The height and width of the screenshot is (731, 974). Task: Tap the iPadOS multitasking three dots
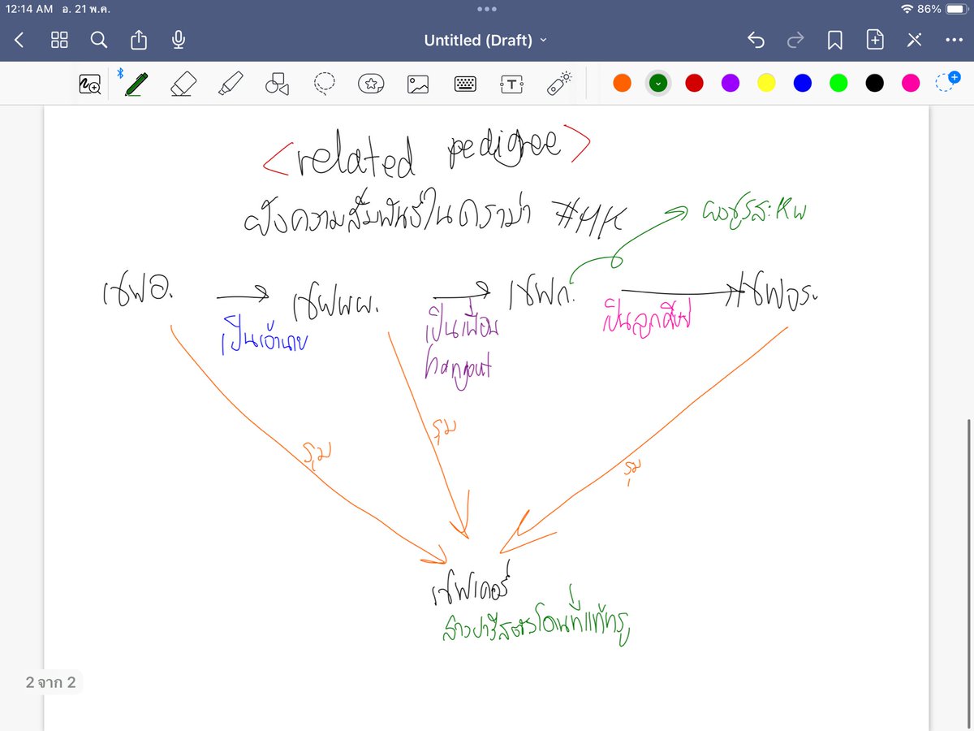pos(487,9)
